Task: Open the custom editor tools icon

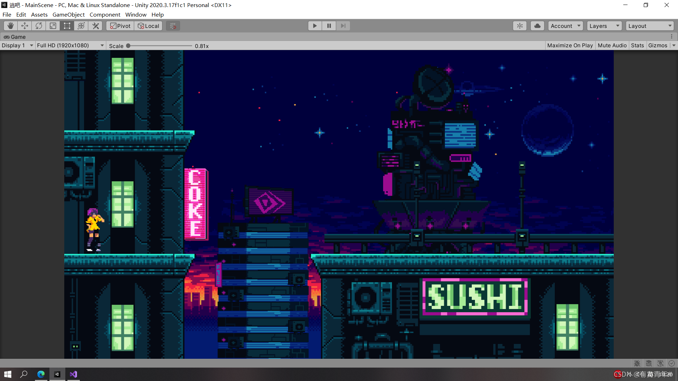Action: pyautogui.click(x=96, y=26)
